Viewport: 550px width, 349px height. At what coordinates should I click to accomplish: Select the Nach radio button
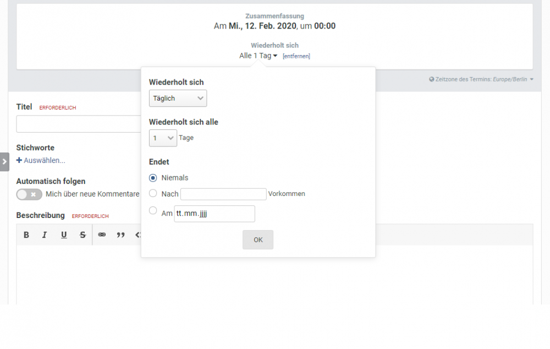coord(152,193)
